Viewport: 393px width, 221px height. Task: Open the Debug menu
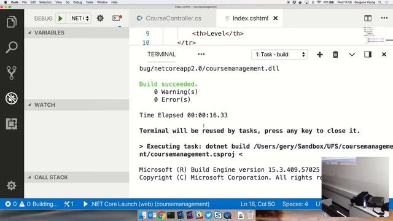point(77,2)
